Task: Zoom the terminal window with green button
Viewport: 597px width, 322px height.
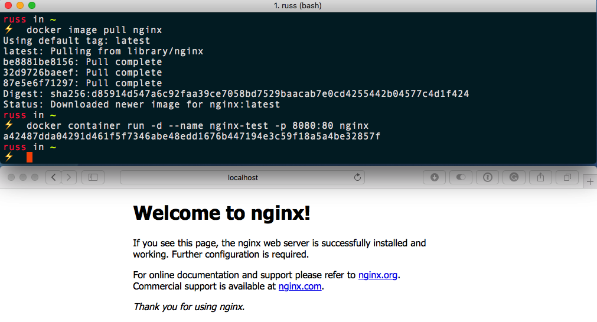Action: coord(32,5)
